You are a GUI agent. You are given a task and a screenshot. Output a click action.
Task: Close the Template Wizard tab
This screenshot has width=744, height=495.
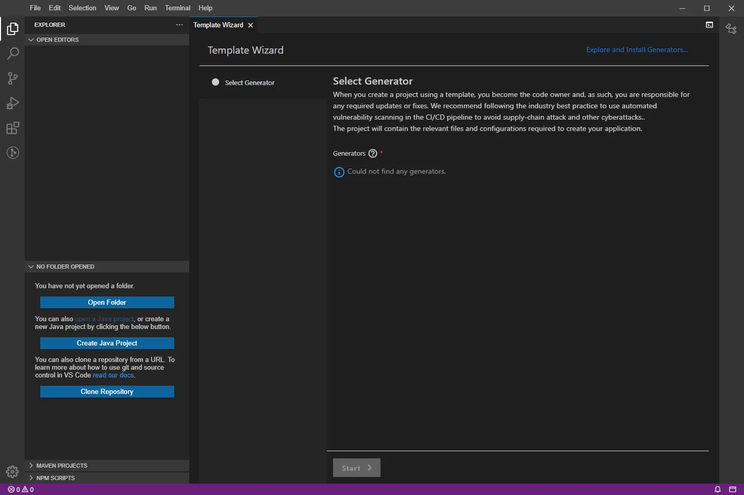coord(251,25)
